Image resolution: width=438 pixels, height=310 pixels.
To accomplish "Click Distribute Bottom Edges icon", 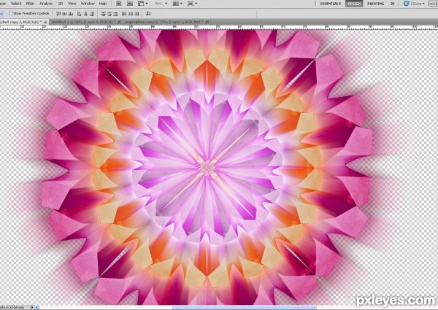I will (x=115, y=13).
